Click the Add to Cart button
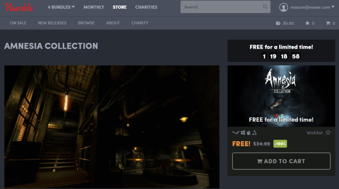This screenshot has width=339, height=189. pos(281,161)
